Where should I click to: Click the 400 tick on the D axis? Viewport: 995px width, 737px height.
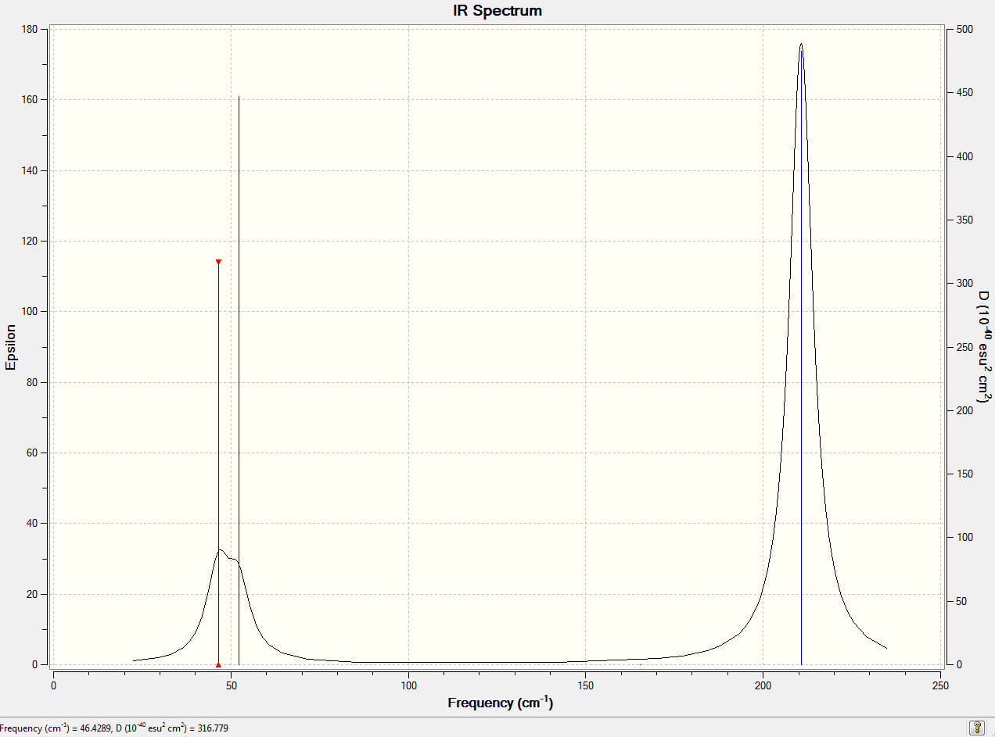(964, 156)
